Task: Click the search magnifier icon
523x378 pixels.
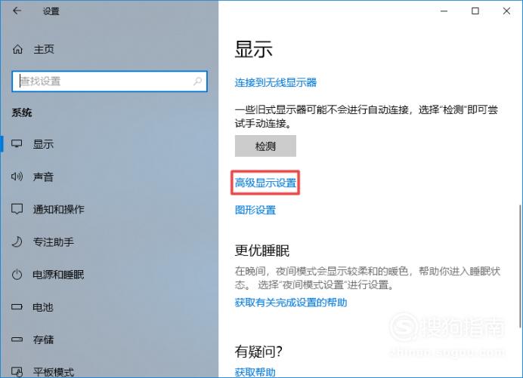Action: (197, 81)
